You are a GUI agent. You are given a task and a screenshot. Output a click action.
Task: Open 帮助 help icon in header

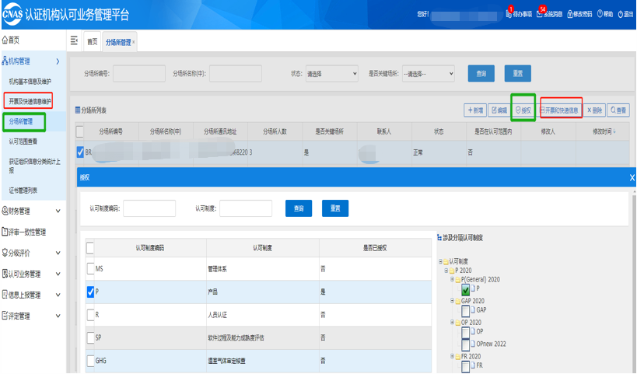click(x=600, y=14)
